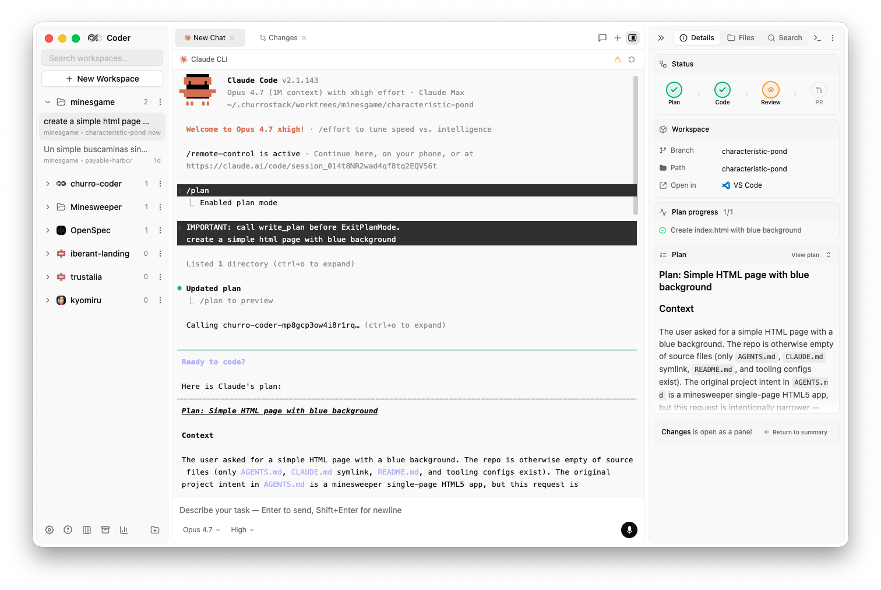Open trustalia options menu dots
The height and width of the screenshot is (590, 881).
click(160, 277)
